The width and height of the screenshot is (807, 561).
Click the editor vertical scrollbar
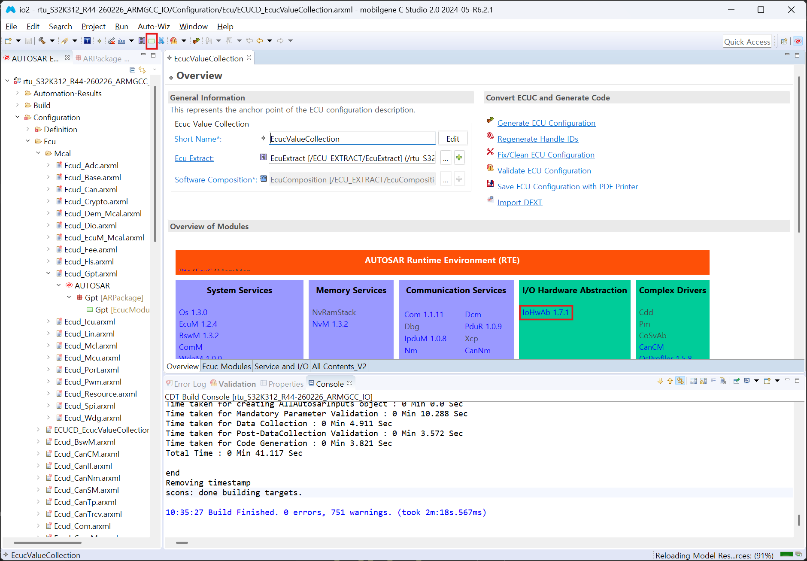798,155
